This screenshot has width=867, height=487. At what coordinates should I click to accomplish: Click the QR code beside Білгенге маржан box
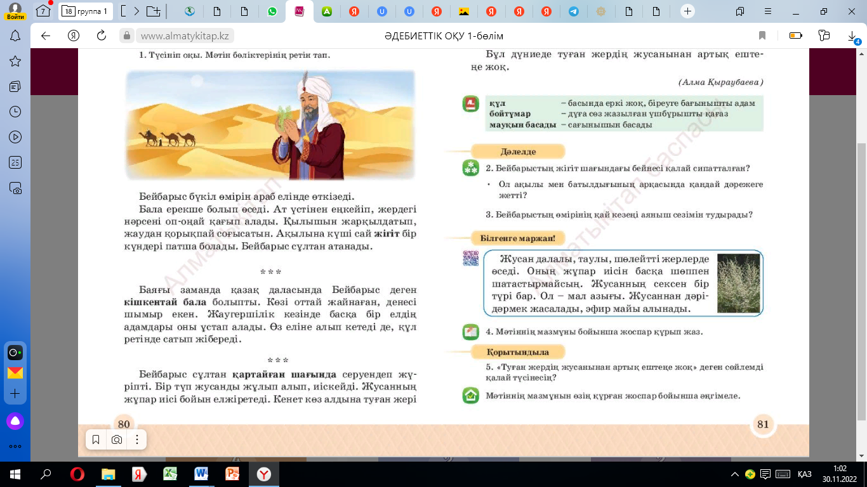tap(470, 258)
